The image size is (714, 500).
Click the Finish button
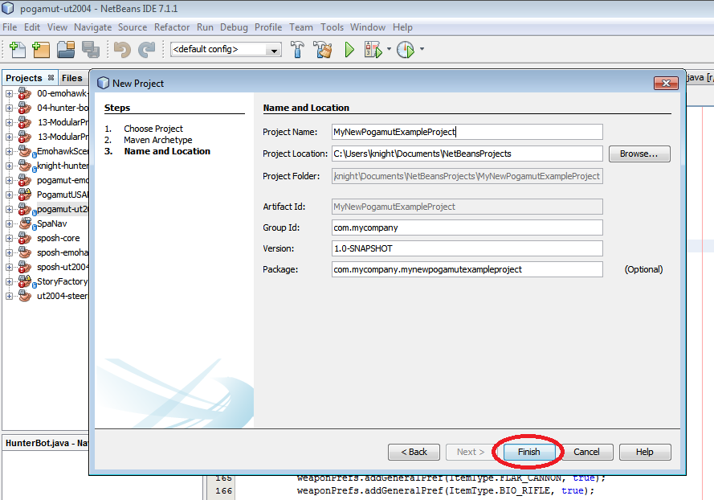(528, 452)
